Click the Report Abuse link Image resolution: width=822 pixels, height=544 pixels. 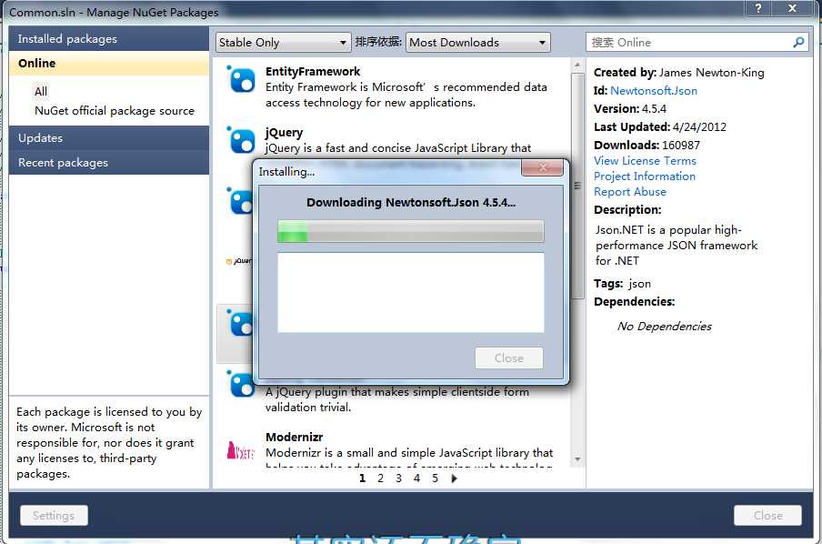tap(629, 192)
